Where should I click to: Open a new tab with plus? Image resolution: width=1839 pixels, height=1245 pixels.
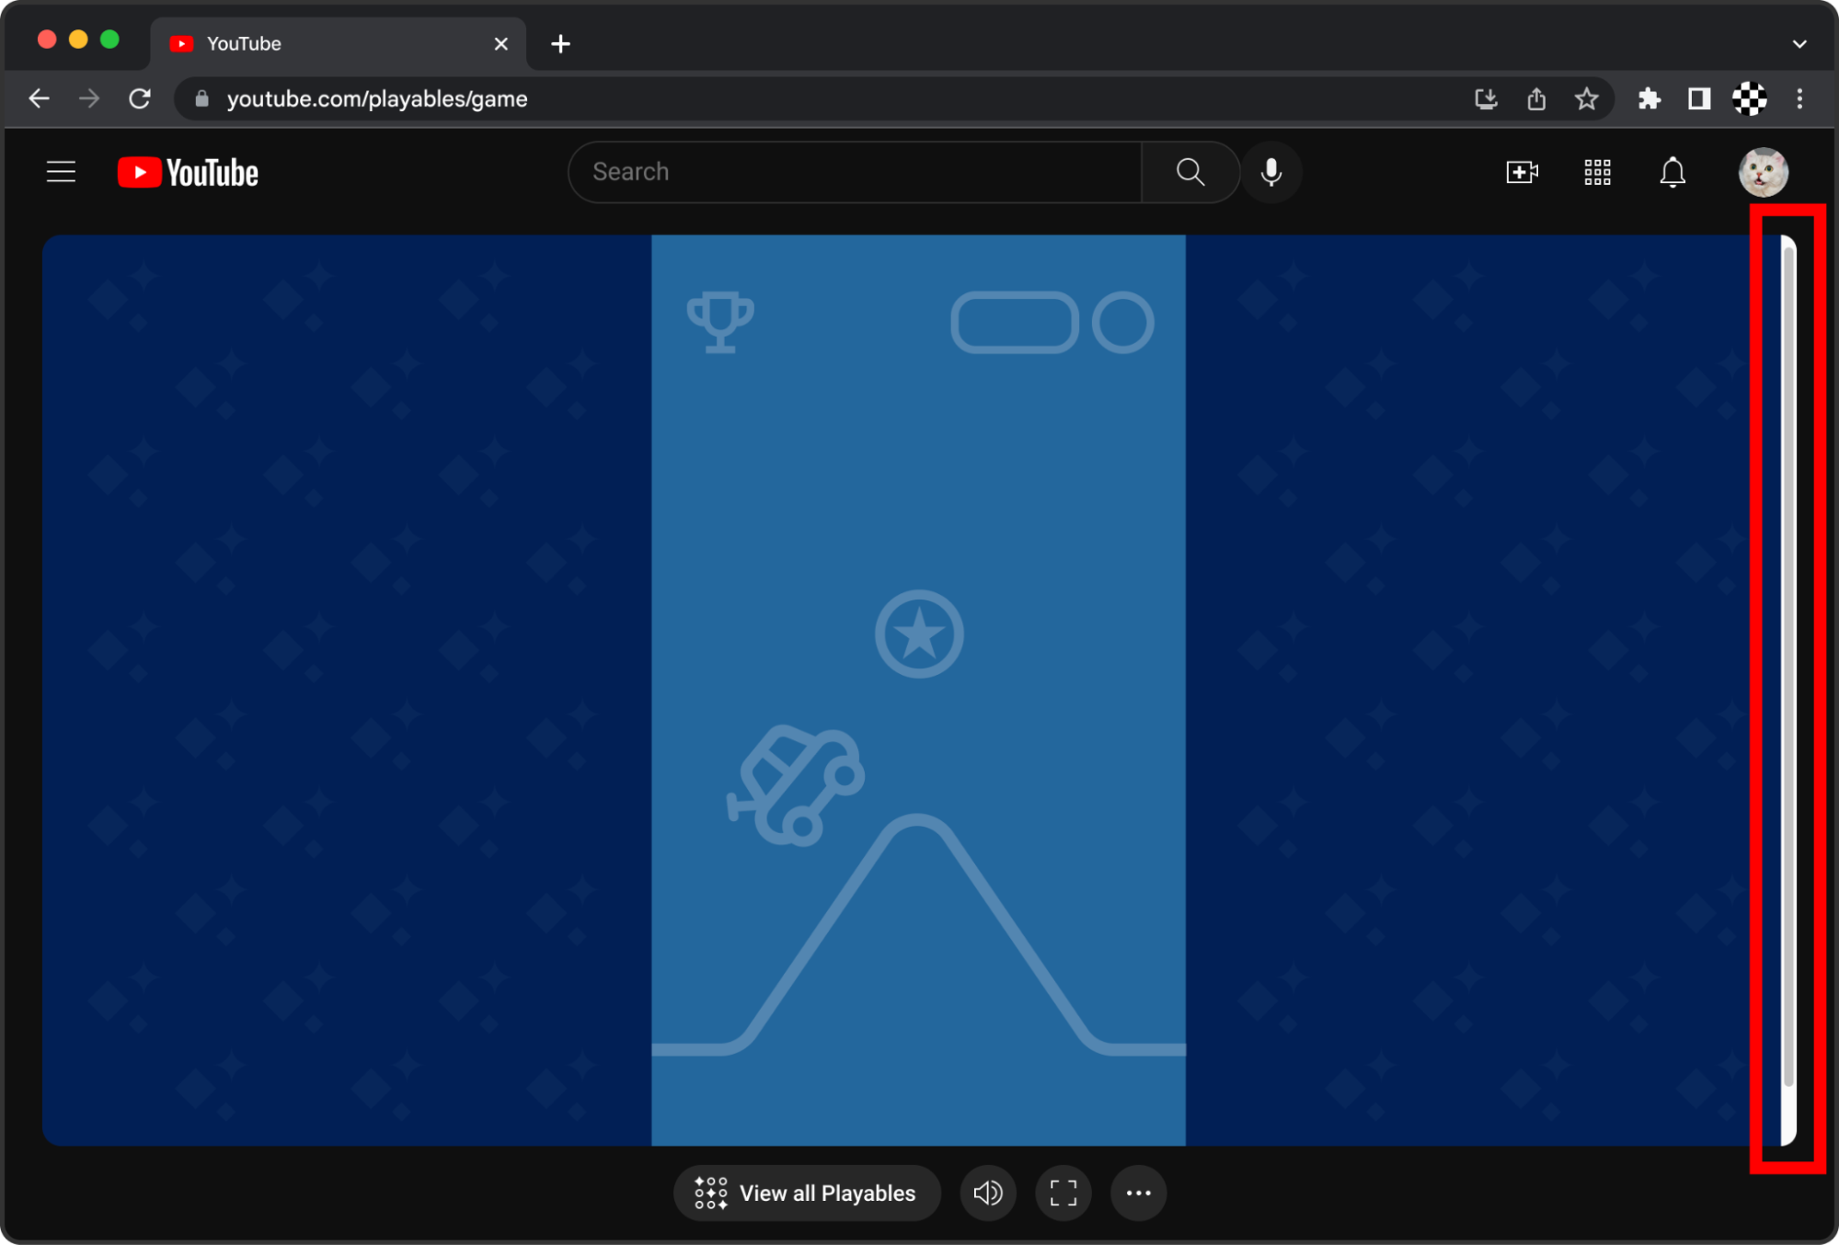coord(560,43)
